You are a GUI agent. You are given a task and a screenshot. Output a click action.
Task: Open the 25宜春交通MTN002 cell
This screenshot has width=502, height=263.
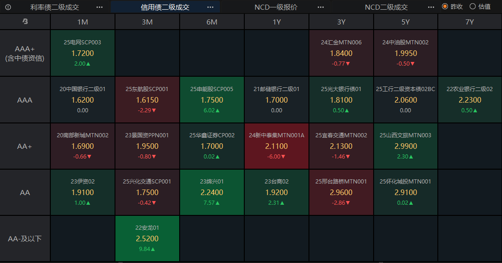coord(341,146)
